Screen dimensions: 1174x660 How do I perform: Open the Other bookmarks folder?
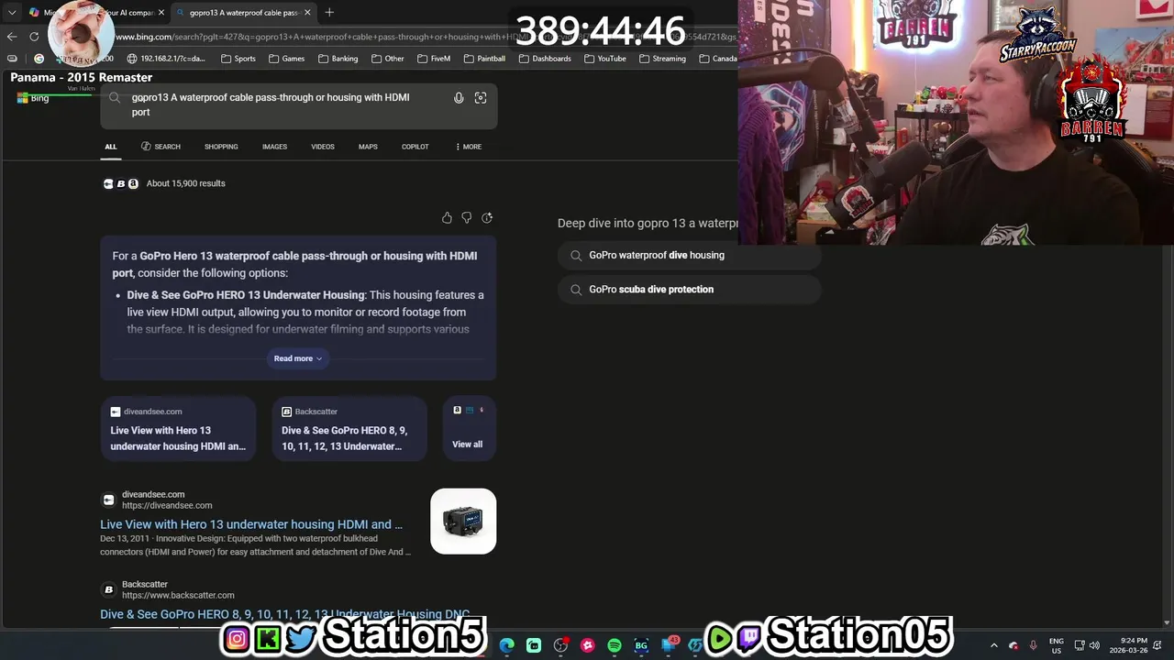click(x=388, y=59)
